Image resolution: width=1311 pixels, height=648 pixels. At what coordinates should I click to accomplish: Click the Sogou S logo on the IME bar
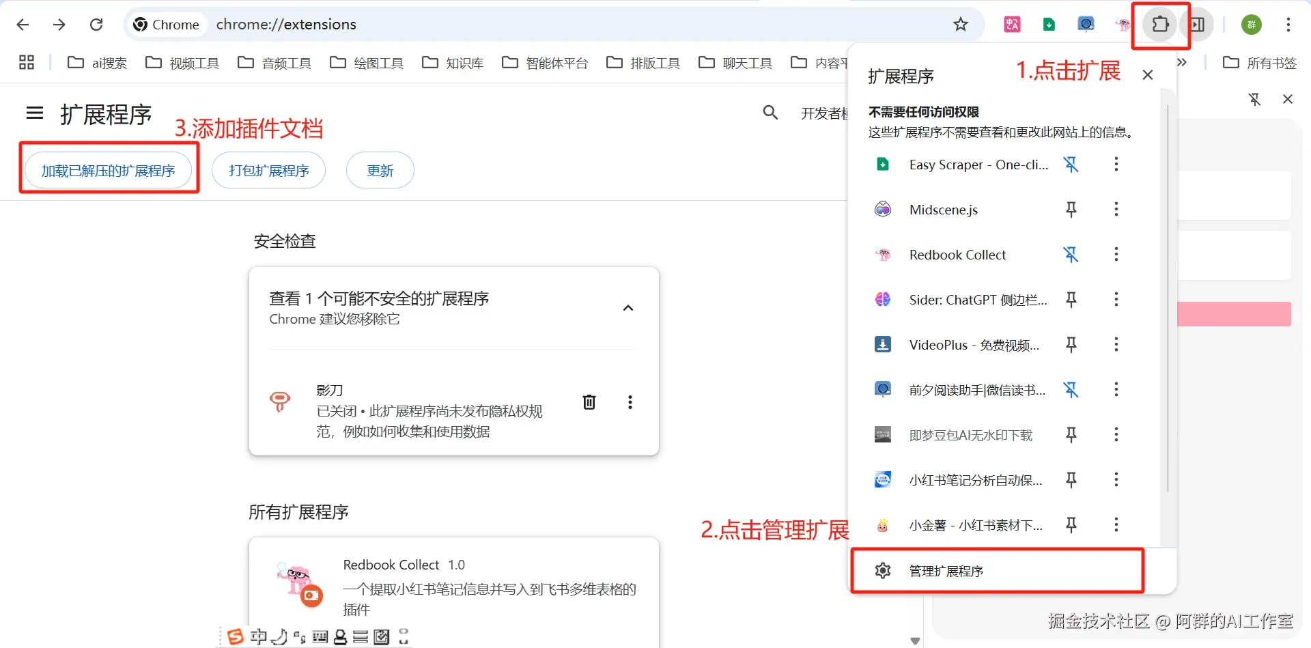[235, 636]
